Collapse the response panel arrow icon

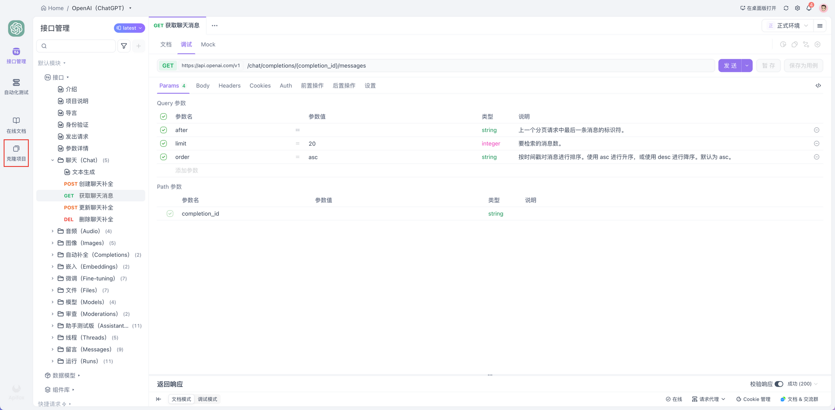pos(159,399)
